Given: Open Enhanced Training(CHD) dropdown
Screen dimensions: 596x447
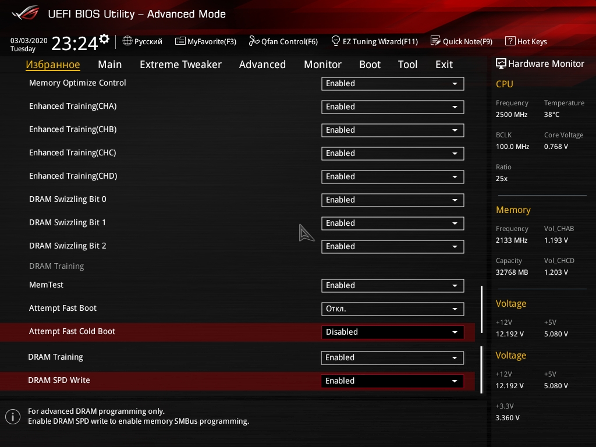Looking at the screenshot, I should click(393, 177).
